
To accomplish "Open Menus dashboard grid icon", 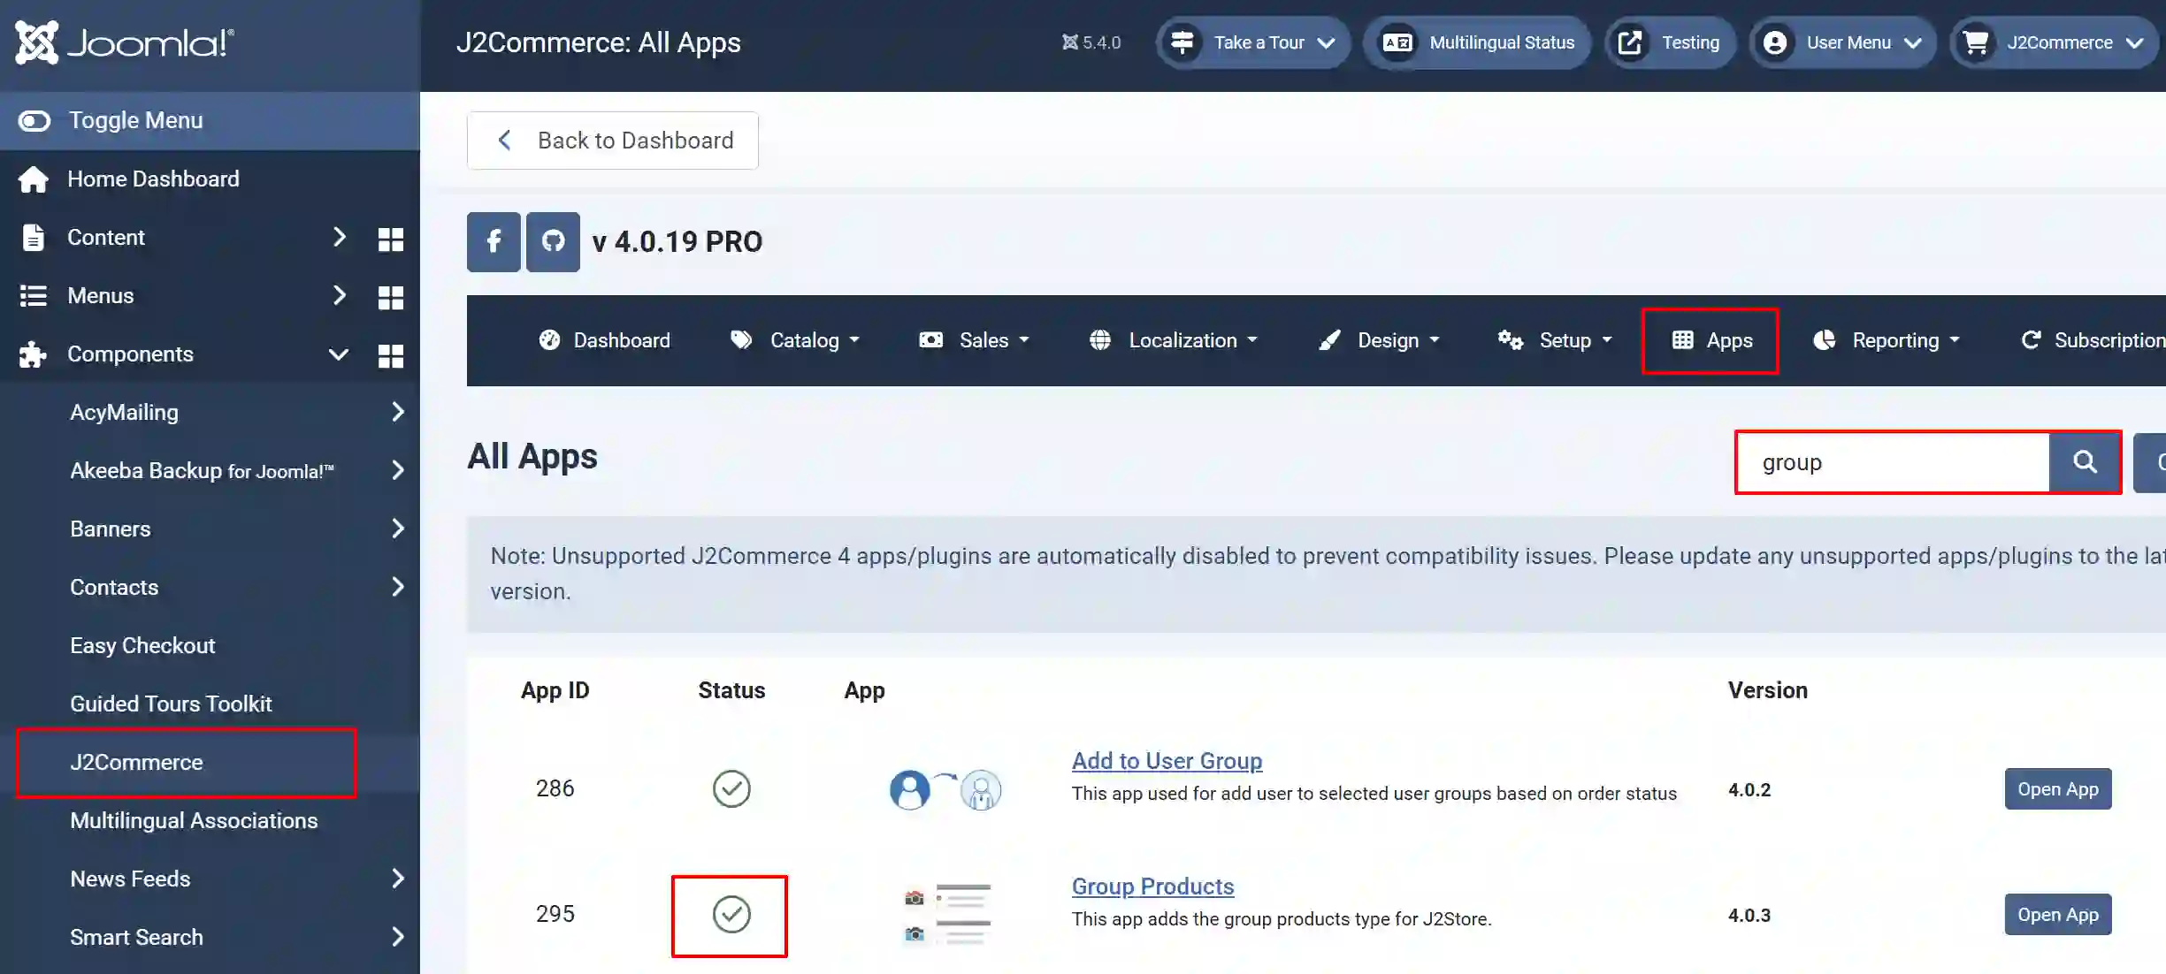I will [x=390, y=297].
